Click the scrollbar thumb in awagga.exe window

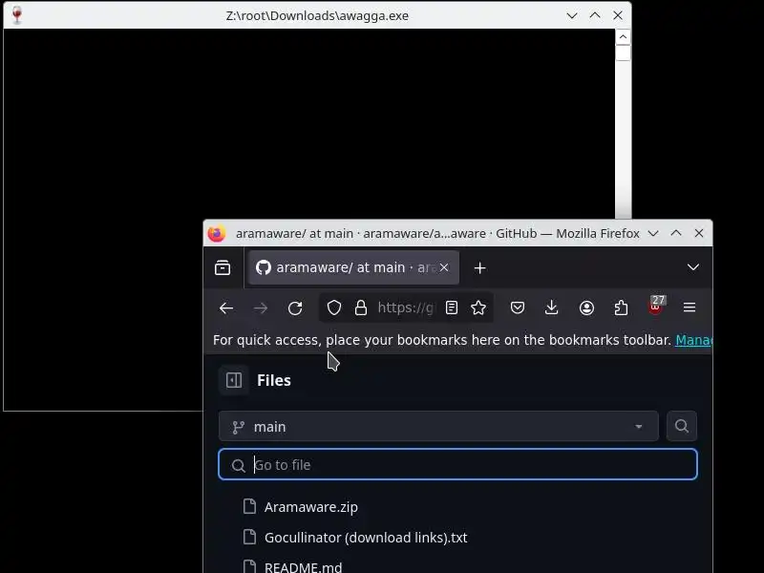623,53
